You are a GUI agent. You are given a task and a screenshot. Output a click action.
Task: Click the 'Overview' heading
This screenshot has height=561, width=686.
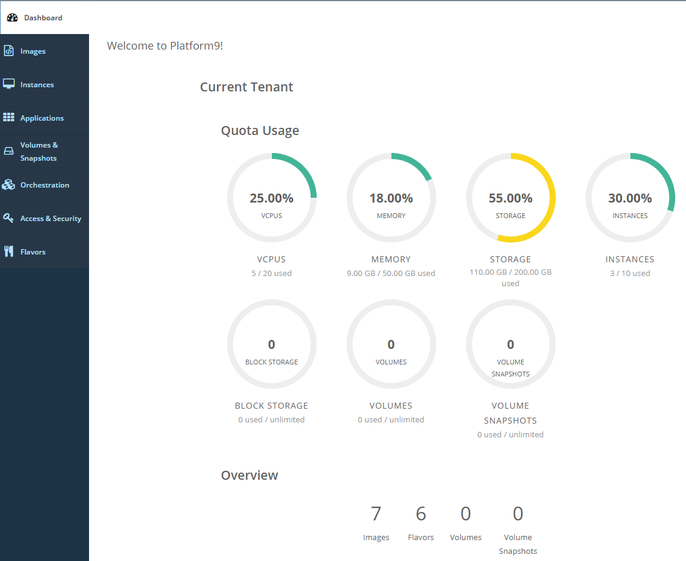pos(249,476)
